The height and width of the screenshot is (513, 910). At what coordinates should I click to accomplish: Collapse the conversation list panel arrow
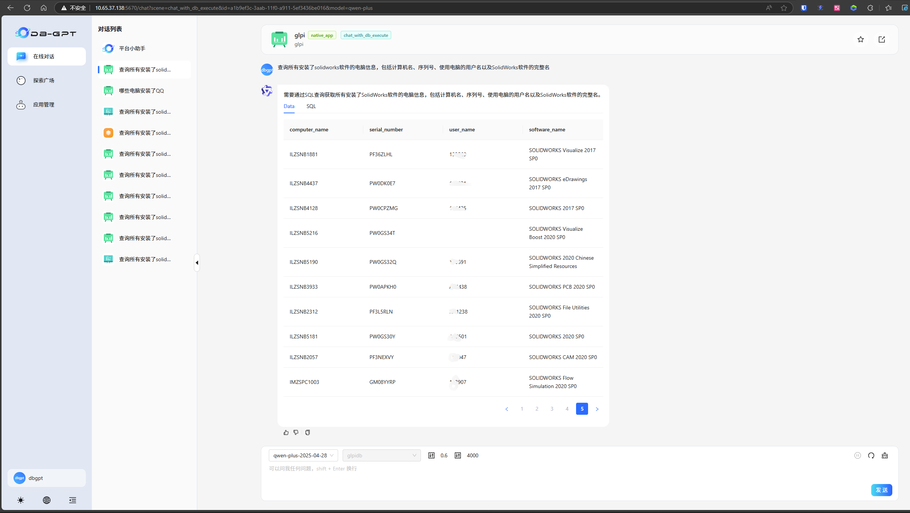197,263
